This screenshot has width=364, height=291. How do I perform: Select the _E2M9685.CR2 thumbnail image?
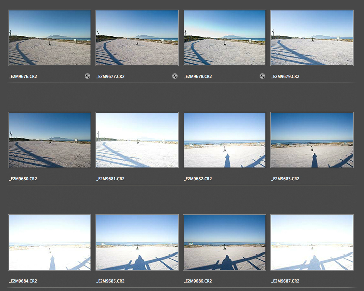click(137, 242)
